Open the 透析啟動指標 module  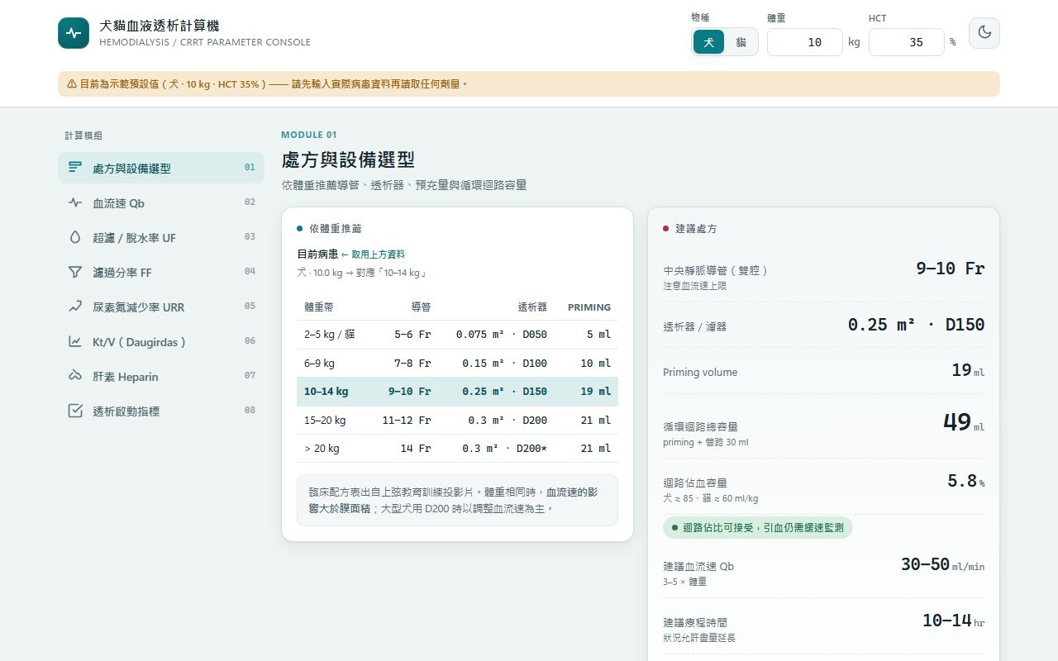point(161,411)
